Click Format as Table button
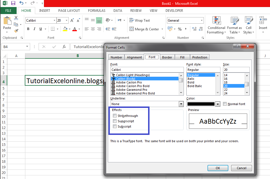The image size is (270, 179). coord(235,25)
